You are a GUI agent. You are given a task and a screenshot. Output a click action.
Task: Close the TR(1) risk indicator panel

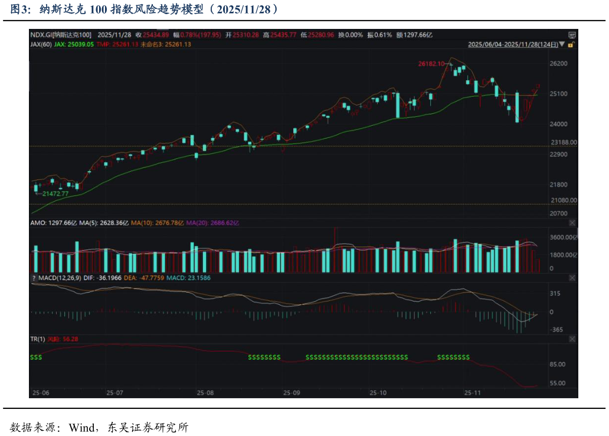571,339
